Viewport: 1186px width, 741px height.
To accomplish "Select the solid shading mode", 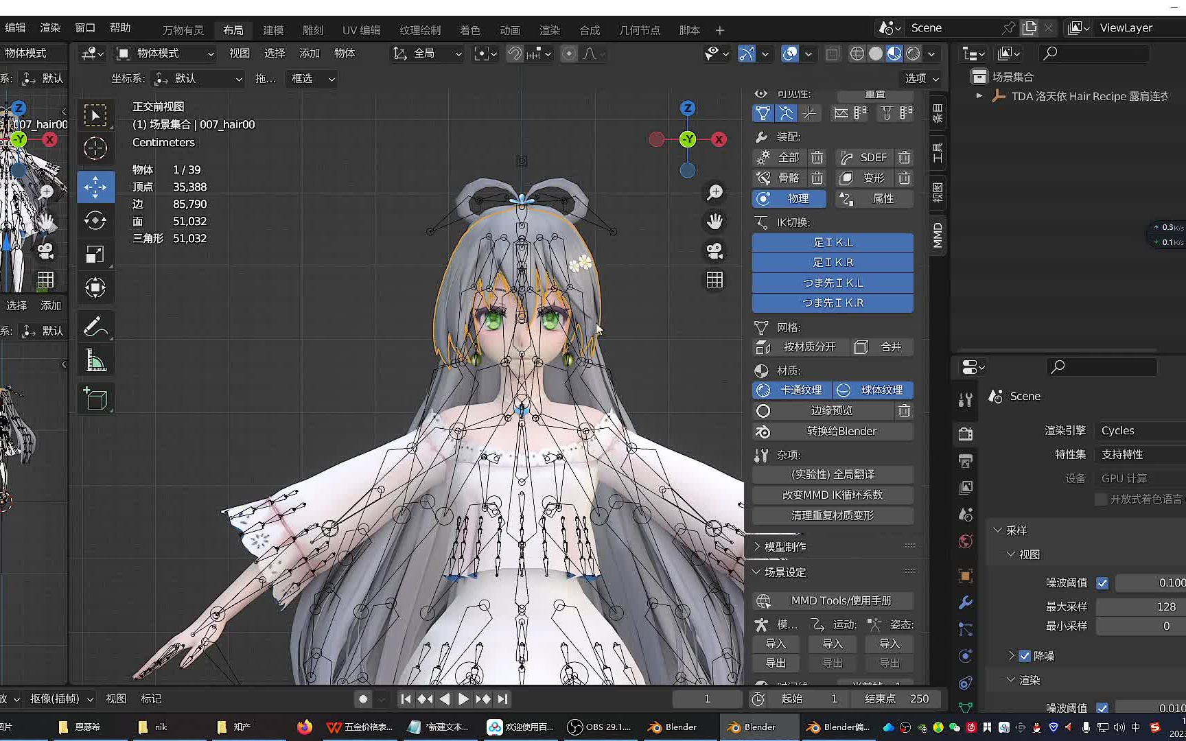I will [876, 54].
